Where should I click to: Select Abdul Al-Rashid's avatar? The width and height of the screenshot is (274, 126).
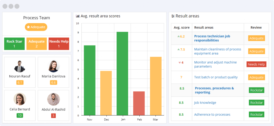pos(54,99)
